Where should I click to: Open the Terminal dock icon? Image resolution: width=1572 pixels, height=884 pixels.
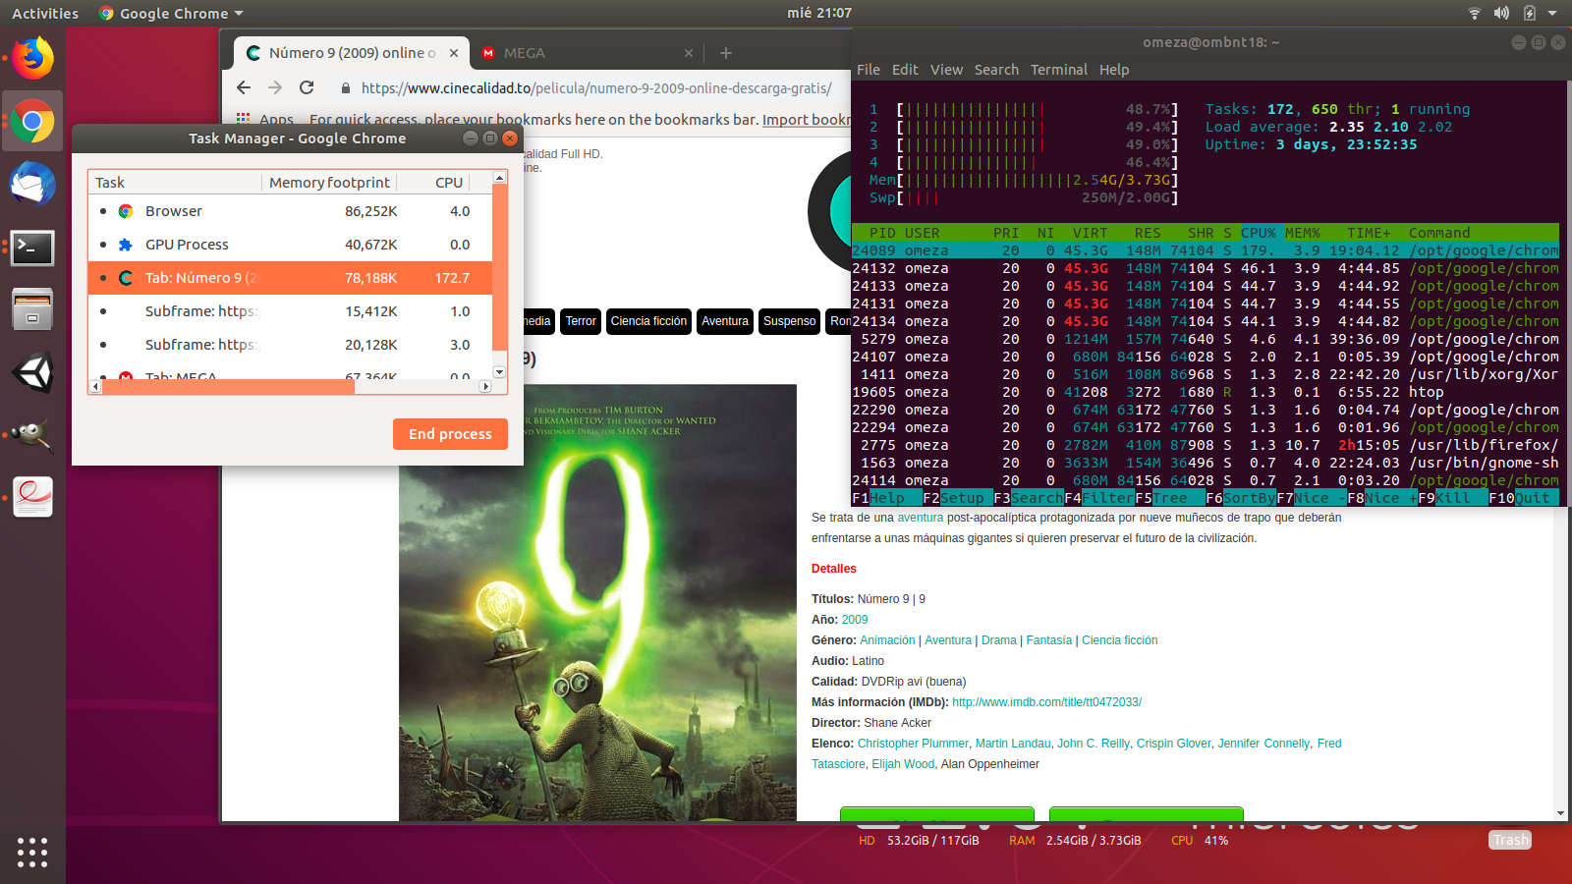(x=32, y=248)
